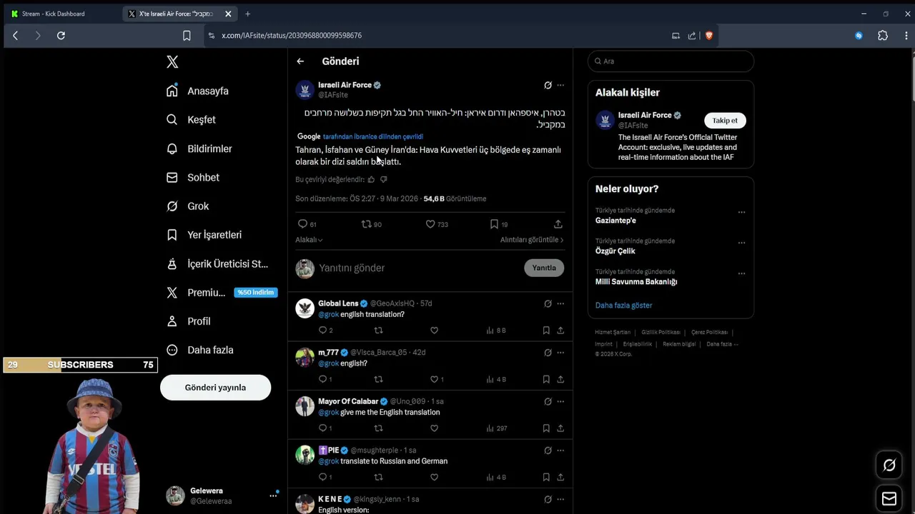The image size is (915, 514).
Task: Expand Daha fazla menu
Action: [200, 350]
